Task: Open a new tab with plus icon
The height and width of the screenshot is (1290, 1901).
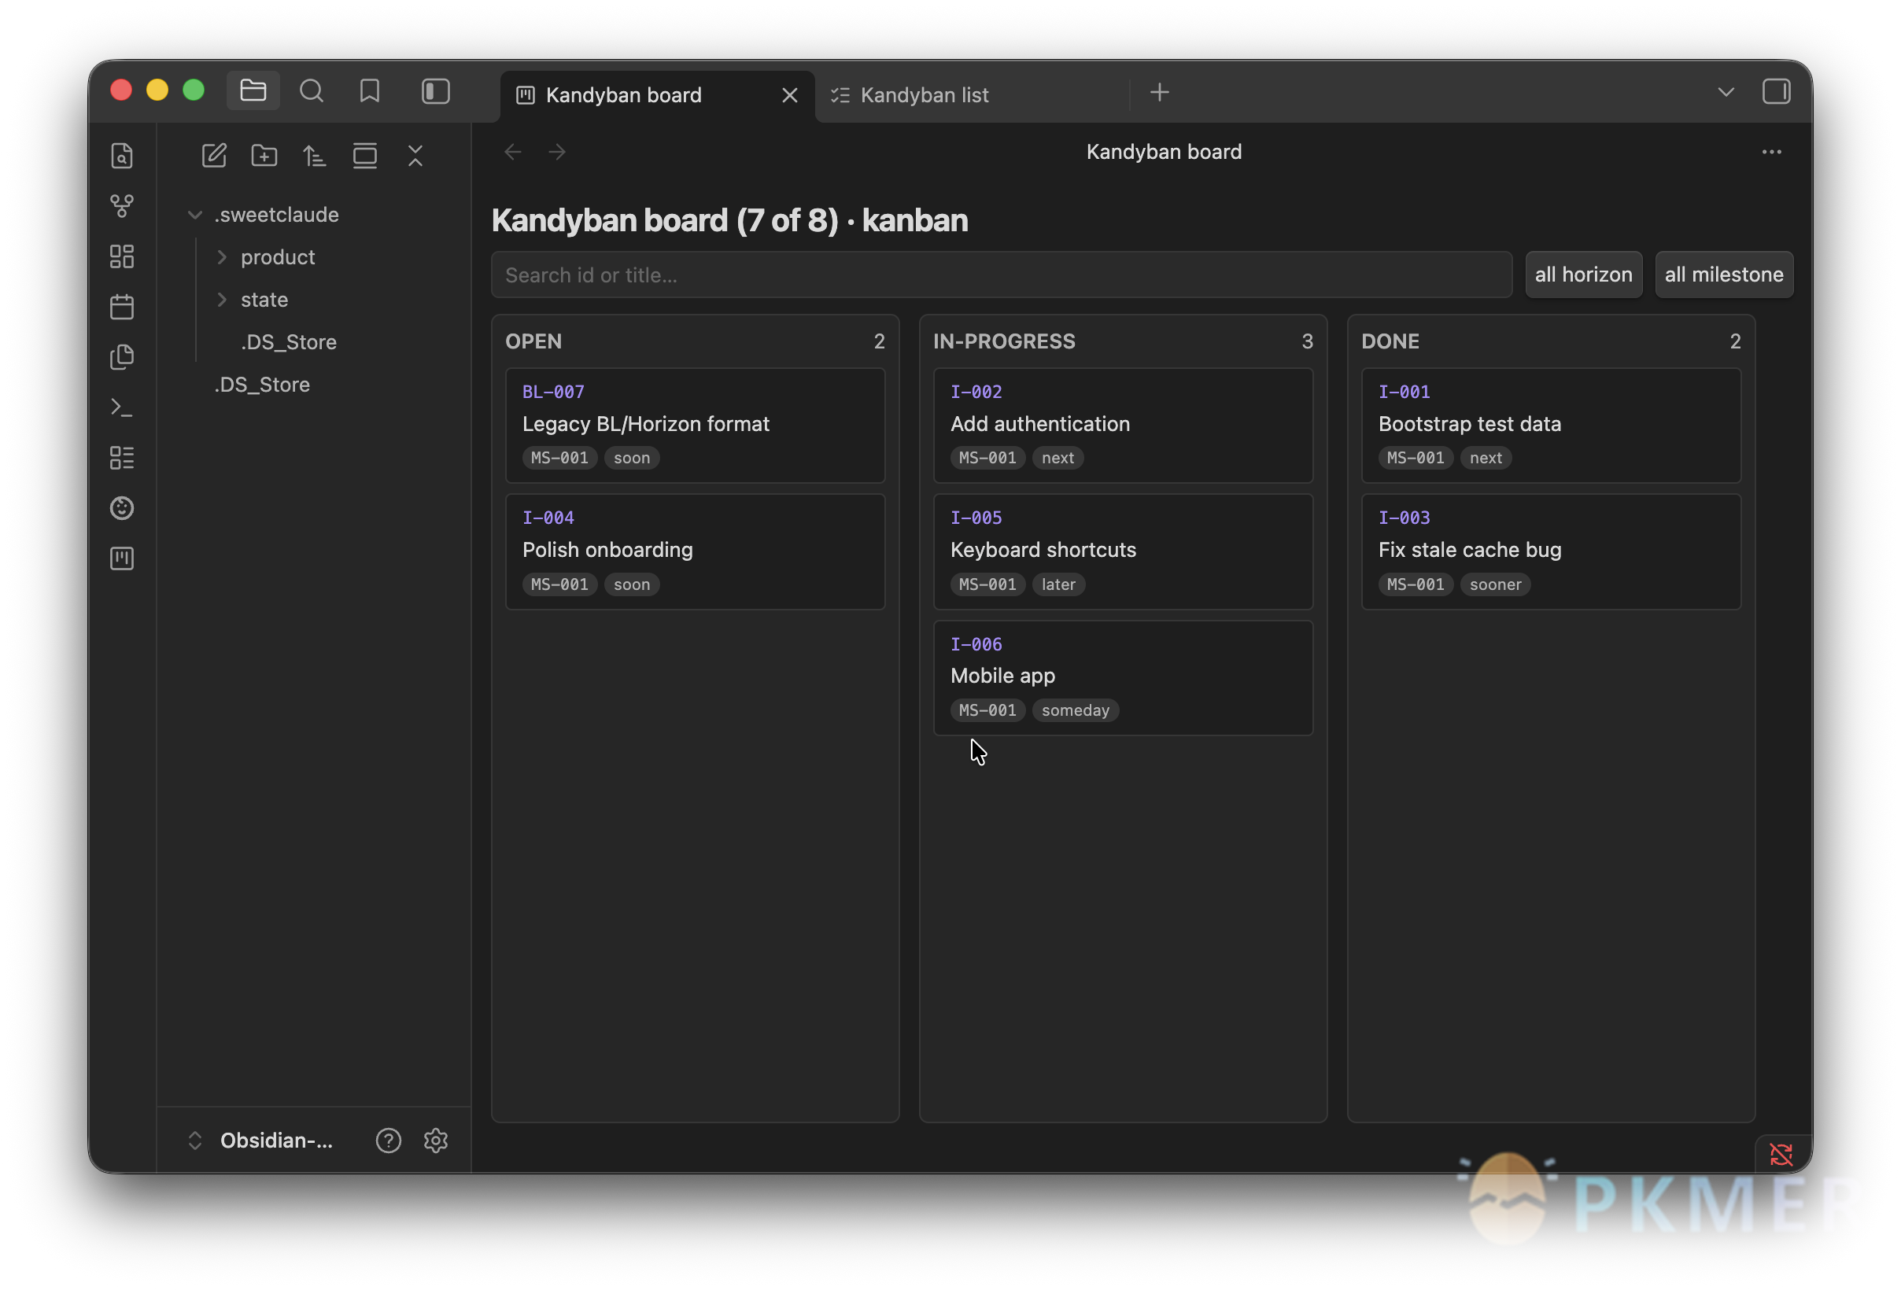Action: pyautogui.click(x=1160, y=92)
